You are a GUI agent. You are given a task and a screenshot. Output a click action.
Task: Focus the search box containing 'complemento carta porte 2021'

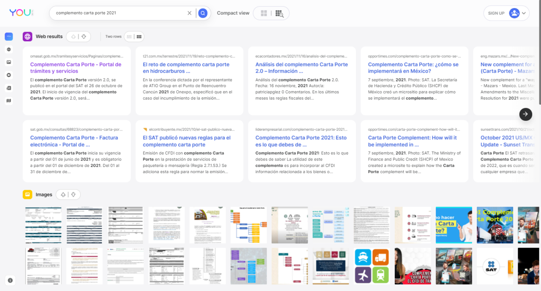(120, 13)
